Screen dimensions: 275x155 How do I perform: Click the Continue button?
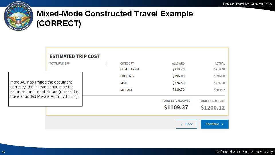(215, 124)
